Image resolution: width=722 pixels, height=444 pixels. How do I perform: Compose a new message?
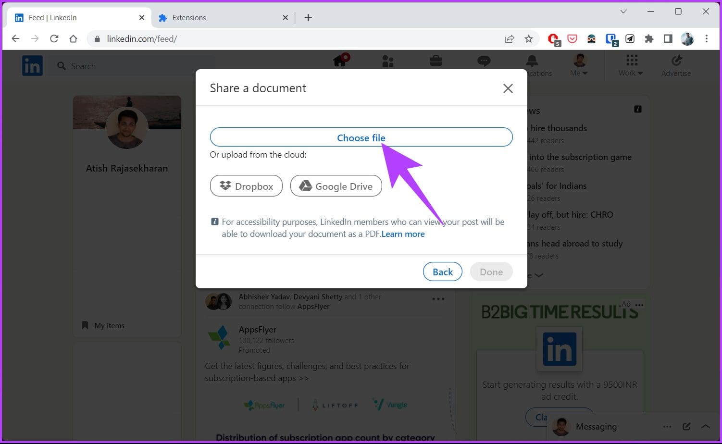pyautogui.click(x=686, y=427)
